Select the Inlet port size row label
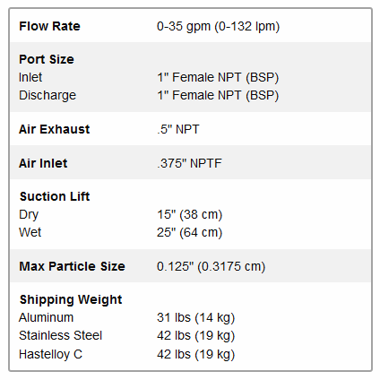 tap(30, 77)
